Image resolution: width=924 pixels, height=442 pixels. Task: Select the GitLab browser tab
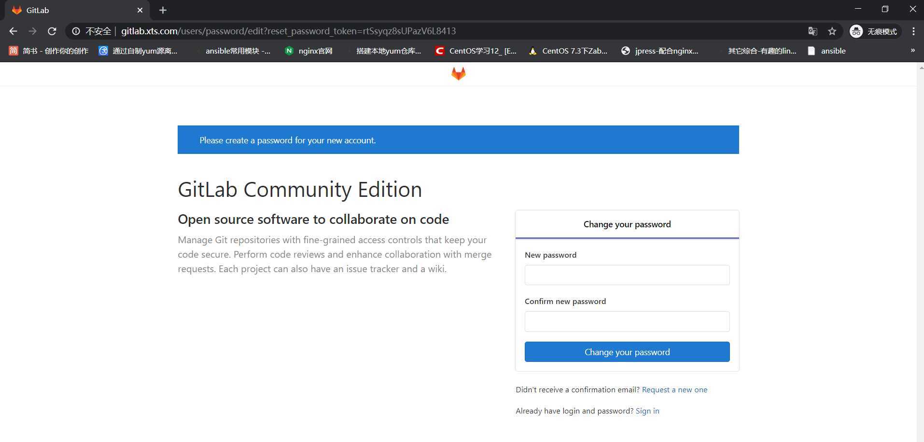point(77,10)
